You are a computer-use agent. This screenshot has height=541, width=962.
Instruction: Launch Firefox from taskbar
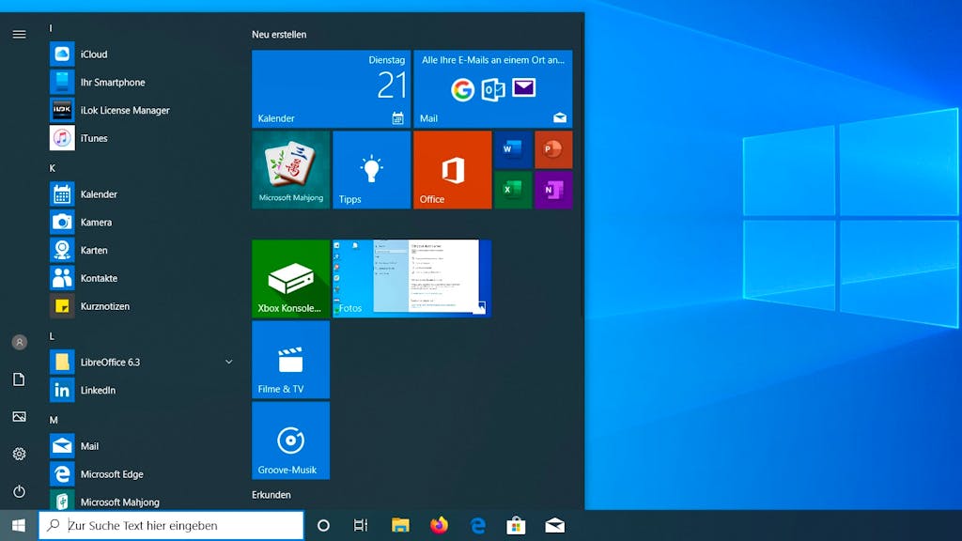[440, 525]
